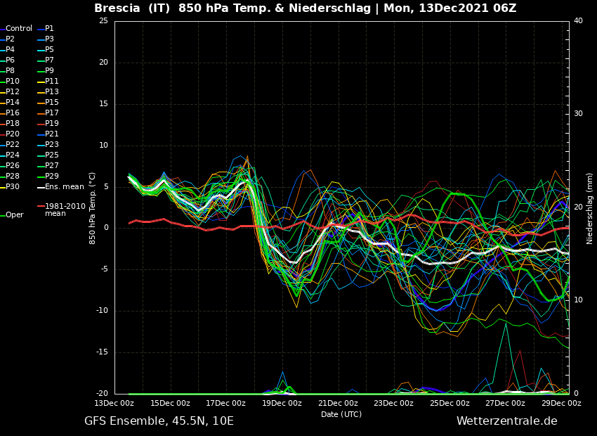Select the Date (UTC) axis title
This screenshot has height=436, width=597.
[341, 414]
